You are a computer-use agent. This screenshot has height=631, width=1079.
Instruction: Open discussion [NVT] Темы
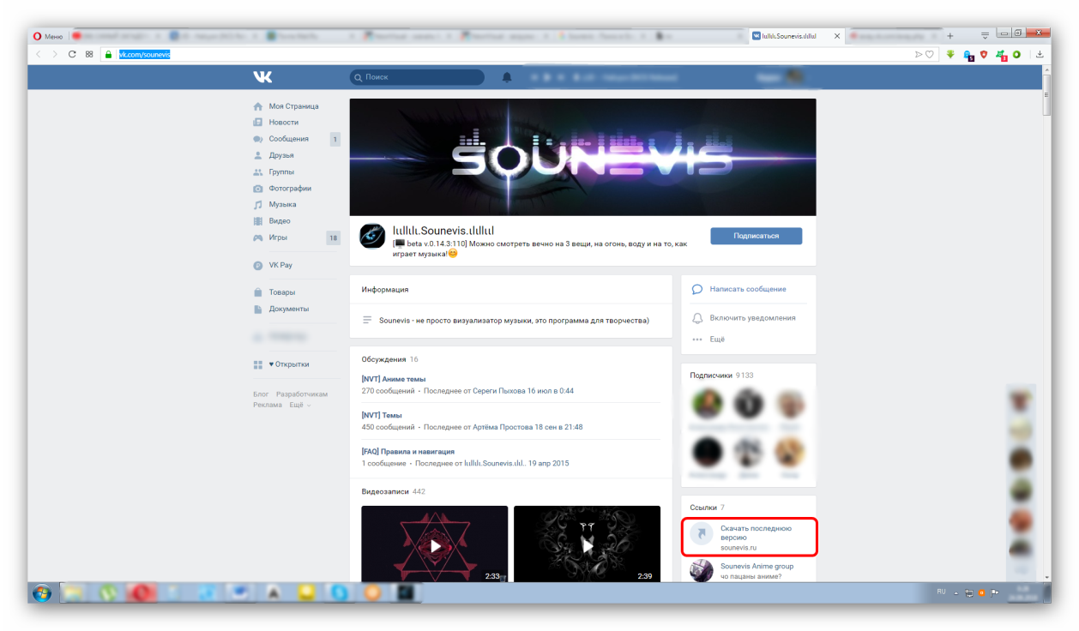[382, 415]
